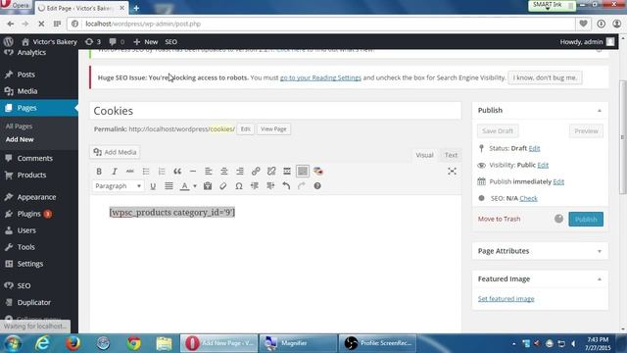
Task: Edit the permalink slug
Action: tap(245, 128)
